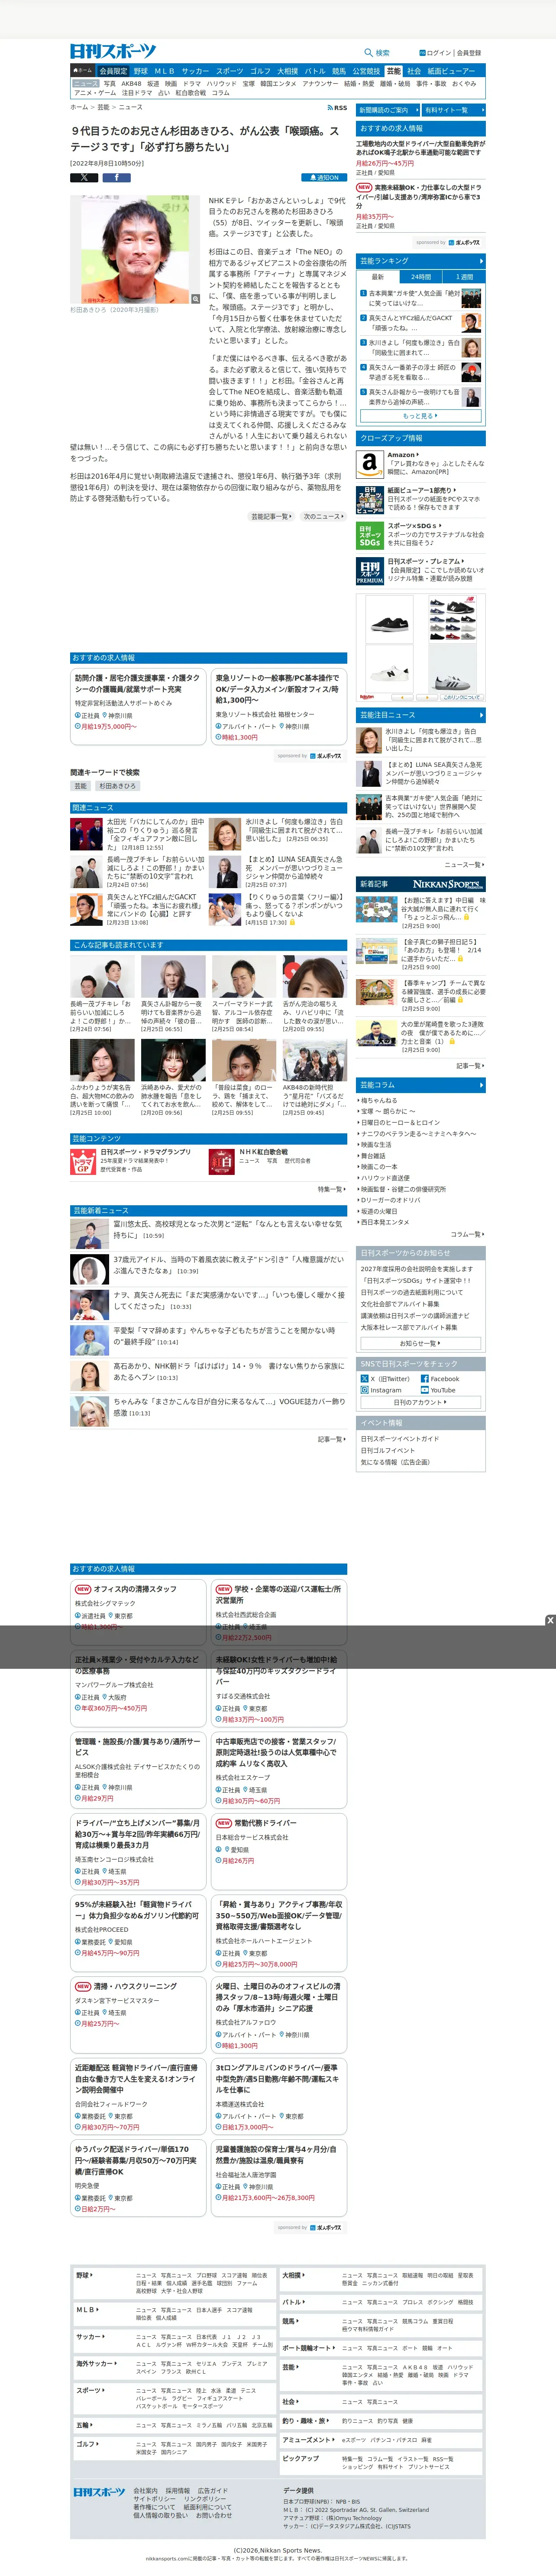This screenshot has height=2576, width=556.
Task: Open the Facebook SNS icon
Action: [x=425, y=1379]
